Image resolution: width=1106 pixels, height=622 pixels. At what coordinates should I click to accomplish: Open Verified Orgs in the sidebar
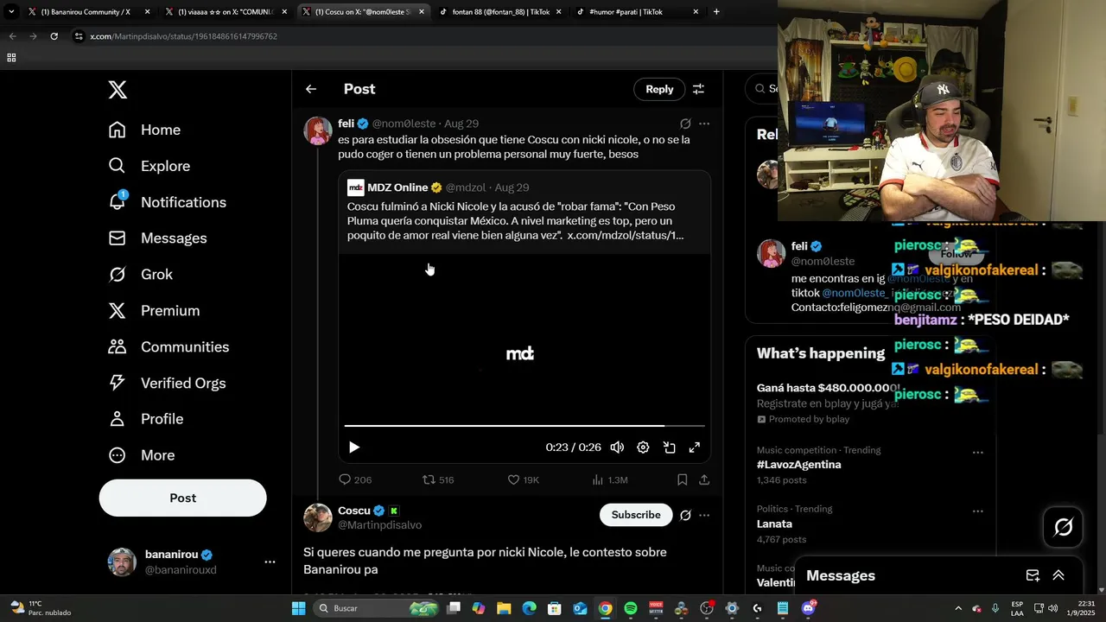[167, 383]
